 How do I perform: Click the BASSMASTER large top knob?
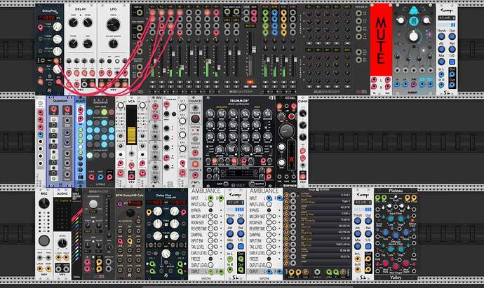(x=93, y=205)
